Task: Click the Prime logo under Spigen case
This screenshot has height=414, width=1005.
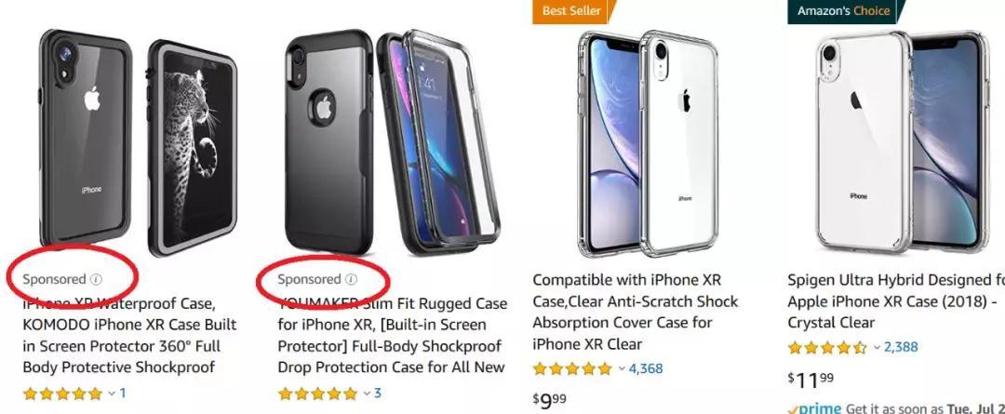Action: pos(814,408)
